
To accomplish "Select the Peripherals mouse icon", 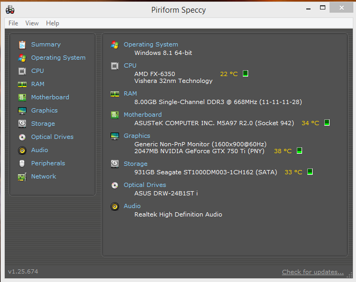I will (22, 163).
